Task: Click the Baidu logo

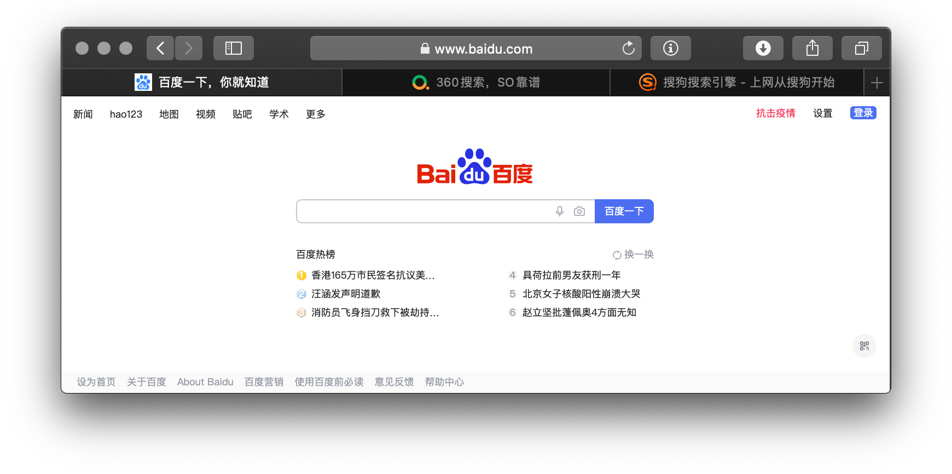Action: coord(475,167)
